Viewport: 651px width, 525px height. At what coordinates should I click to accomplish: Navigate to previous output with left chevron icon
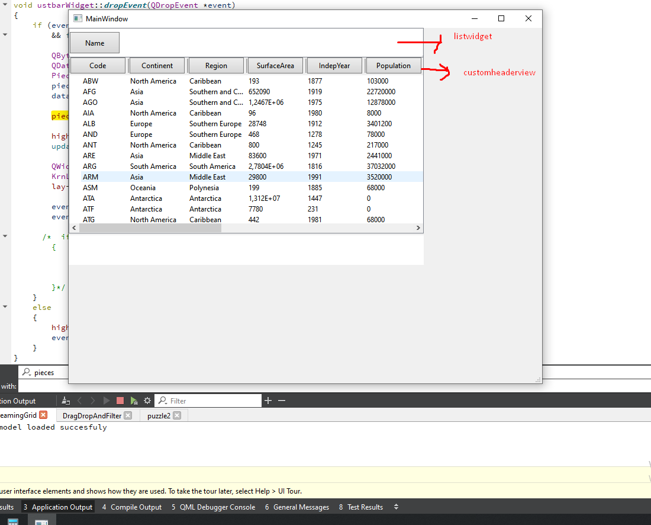[79, 401]
